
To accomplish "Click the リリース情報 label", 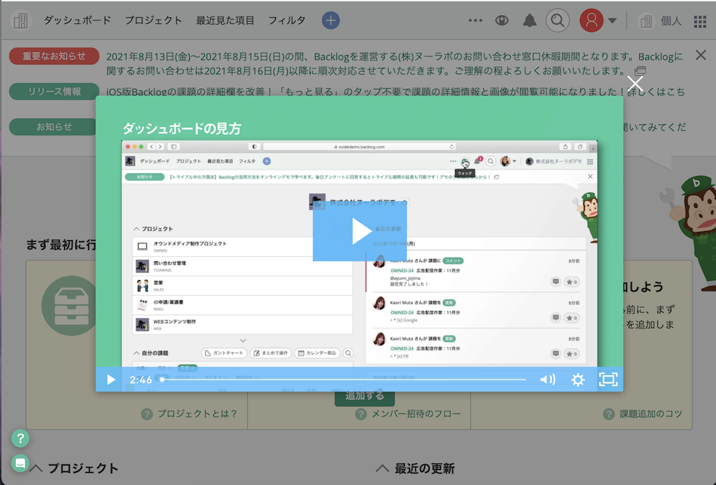I will (x=54, y=91).
